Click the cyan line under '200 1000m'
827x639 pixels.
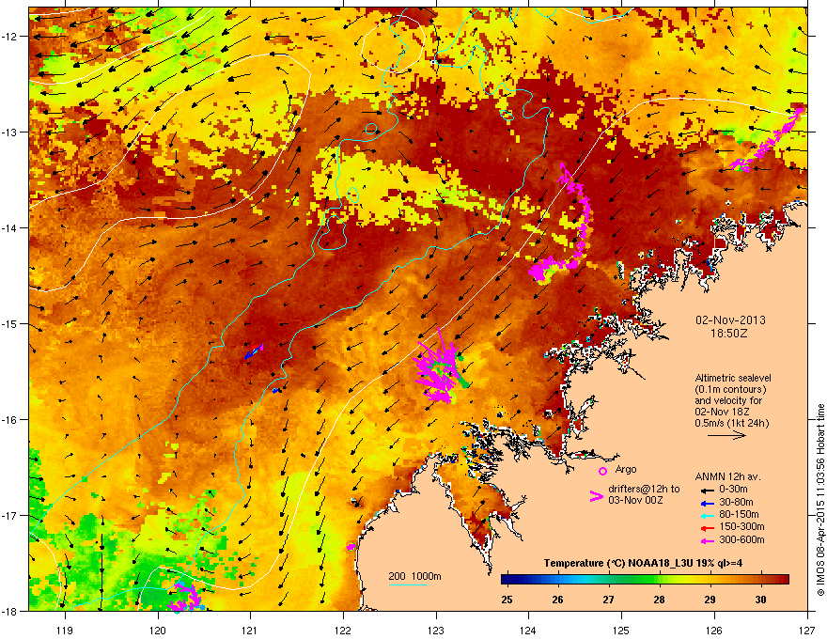[x=407, y=584]
